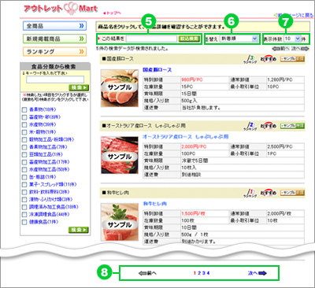Check the 水産物(39件) checkbox
Screen dimensions: 315x288
tap(24, 124)
